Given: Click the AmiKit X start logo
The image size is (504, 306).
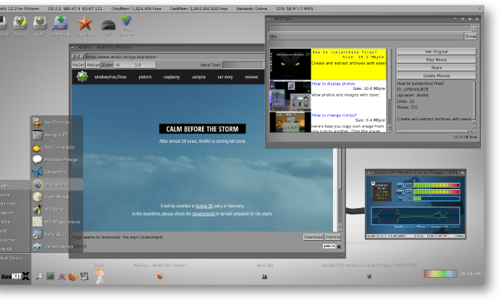Looking at the screenshot, I should click(15, 276).
